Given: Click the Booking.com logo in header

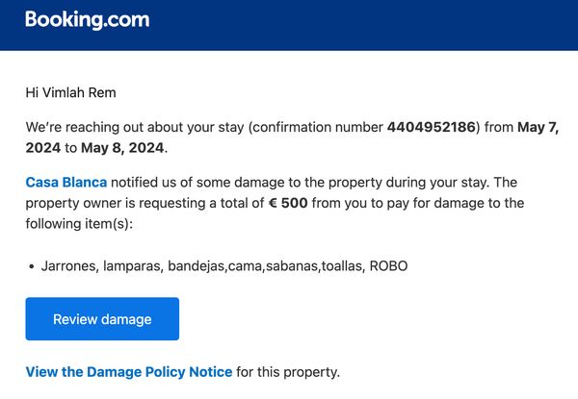Looking at the screenshot, I should click(88, 20).
